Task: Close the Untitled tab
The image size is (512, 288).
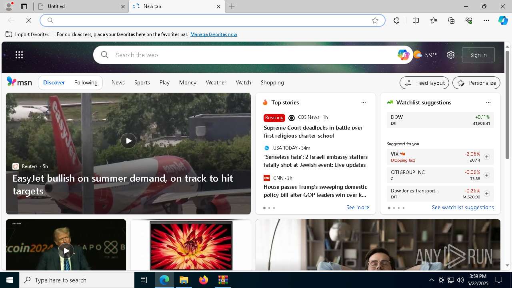Action: (x=123, y=6)
